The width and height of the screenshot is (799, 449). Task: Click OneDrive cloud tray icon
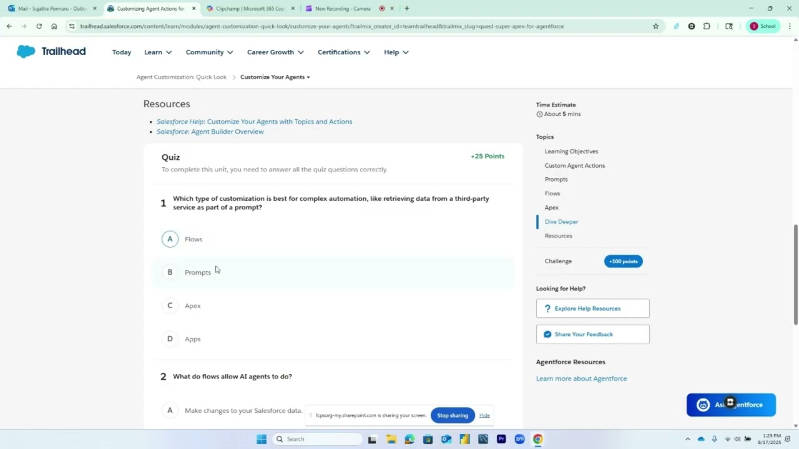tap(701, 439)
